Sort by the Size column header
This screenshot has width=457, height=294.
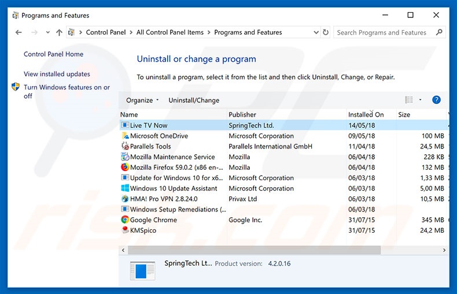coord(422,114)
